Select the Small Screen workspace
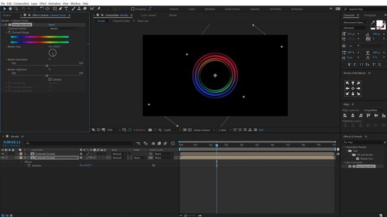 tap(232, 9)
